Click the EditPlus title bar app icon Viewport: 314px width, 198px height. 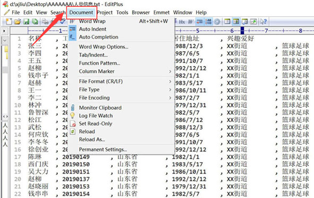[5, 4]
